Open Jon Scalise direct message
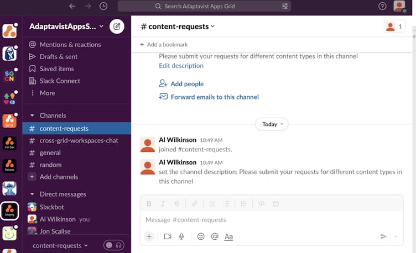This screenshot has height=253, width=416. click(x=77, y=231)
